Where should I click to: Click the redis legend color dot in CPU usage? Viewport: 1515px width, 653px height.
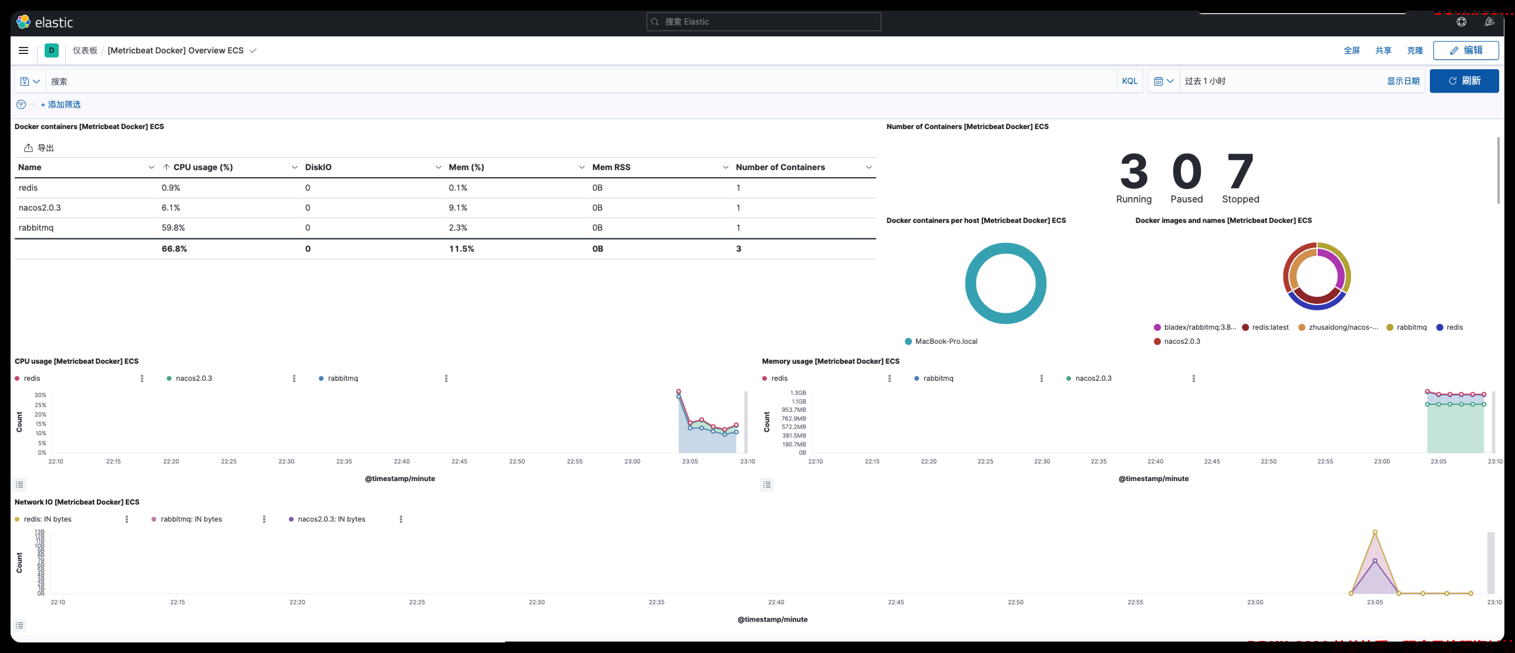click(x=17, y=378)
